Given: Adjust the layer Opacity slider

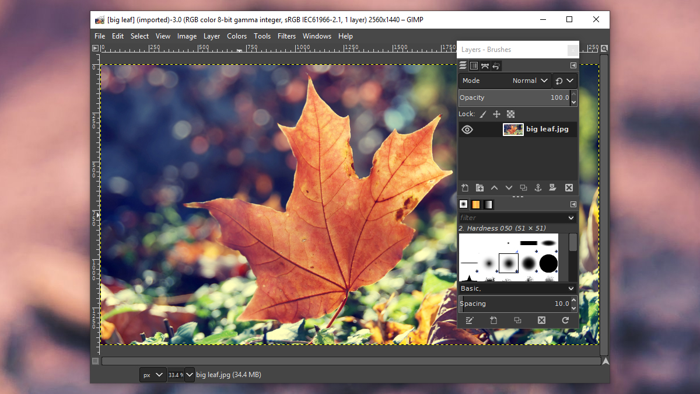Looking at the screenshot, I should click(x=513, y=97).
